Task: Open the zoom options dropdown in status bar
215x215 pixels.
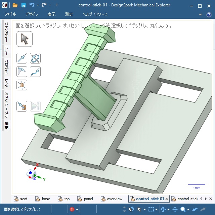Action: pyautogui.click(x=188, y=210)
